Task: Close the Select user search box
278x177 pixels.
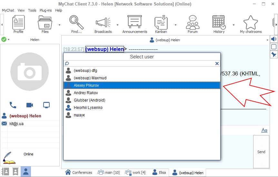Action: pyautogui.click(x=217, y=64)
